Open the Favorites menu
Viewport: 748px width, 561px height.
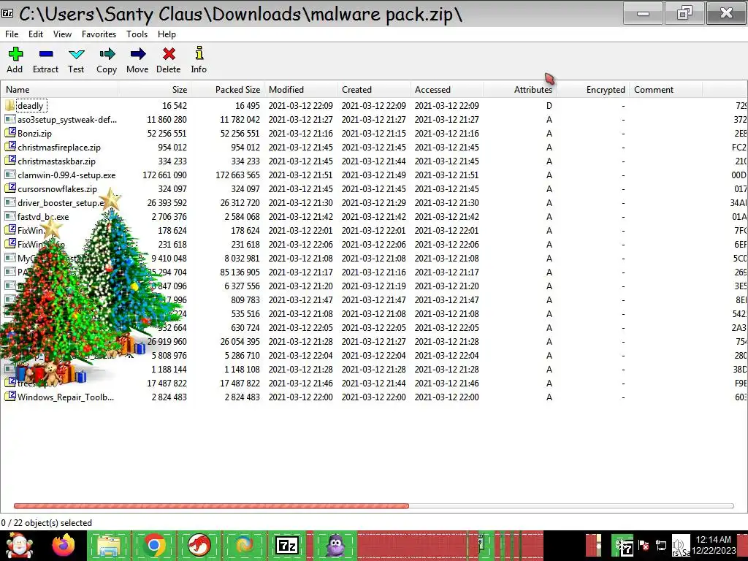click(99, 34)
